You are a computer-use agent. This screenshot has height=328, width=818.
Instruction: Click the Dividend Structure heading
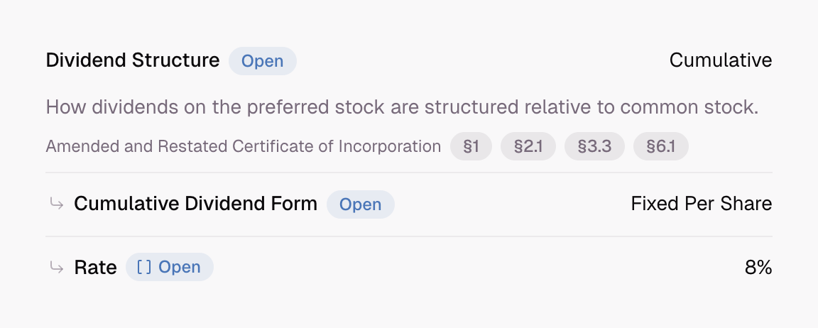point(133,60)
